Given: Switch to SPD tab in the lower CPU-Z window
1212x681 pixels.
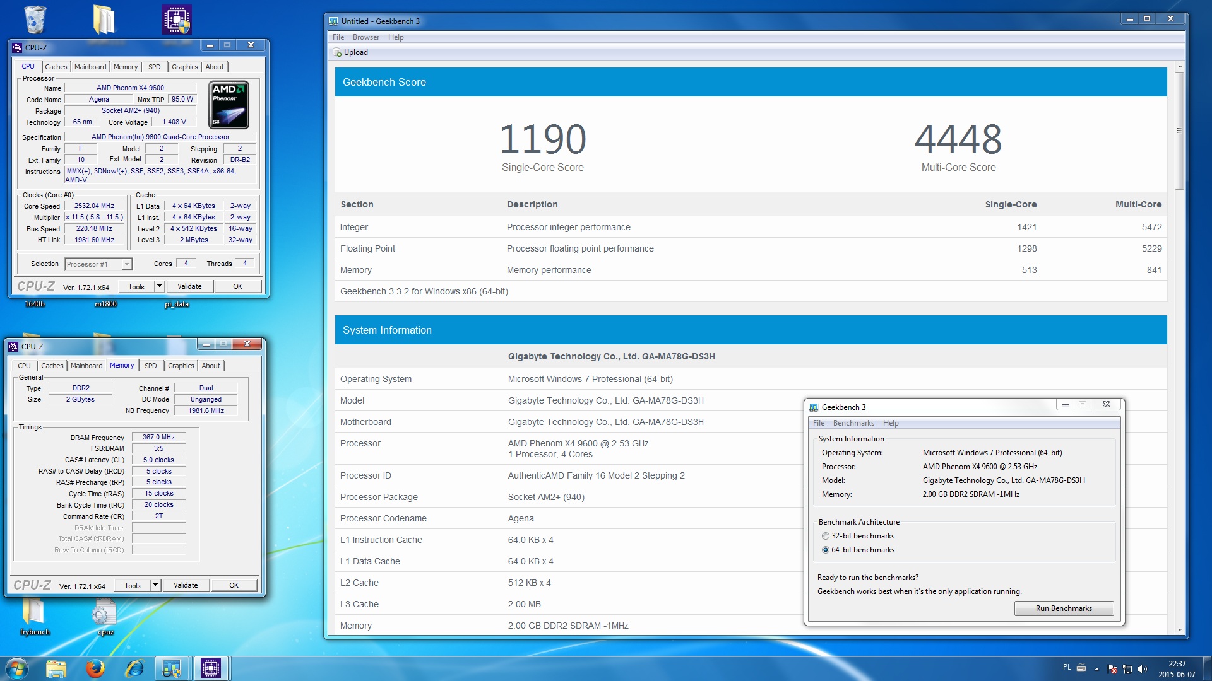Looking at the screenshot, I should 151,366.
